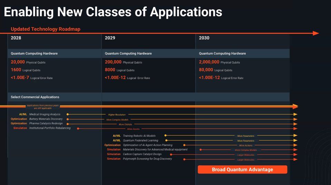This screenshot has height=185, width=331.
Task: Click the Quantum Computing Hardware header under 2028
Action: click(x=34, y=53)
